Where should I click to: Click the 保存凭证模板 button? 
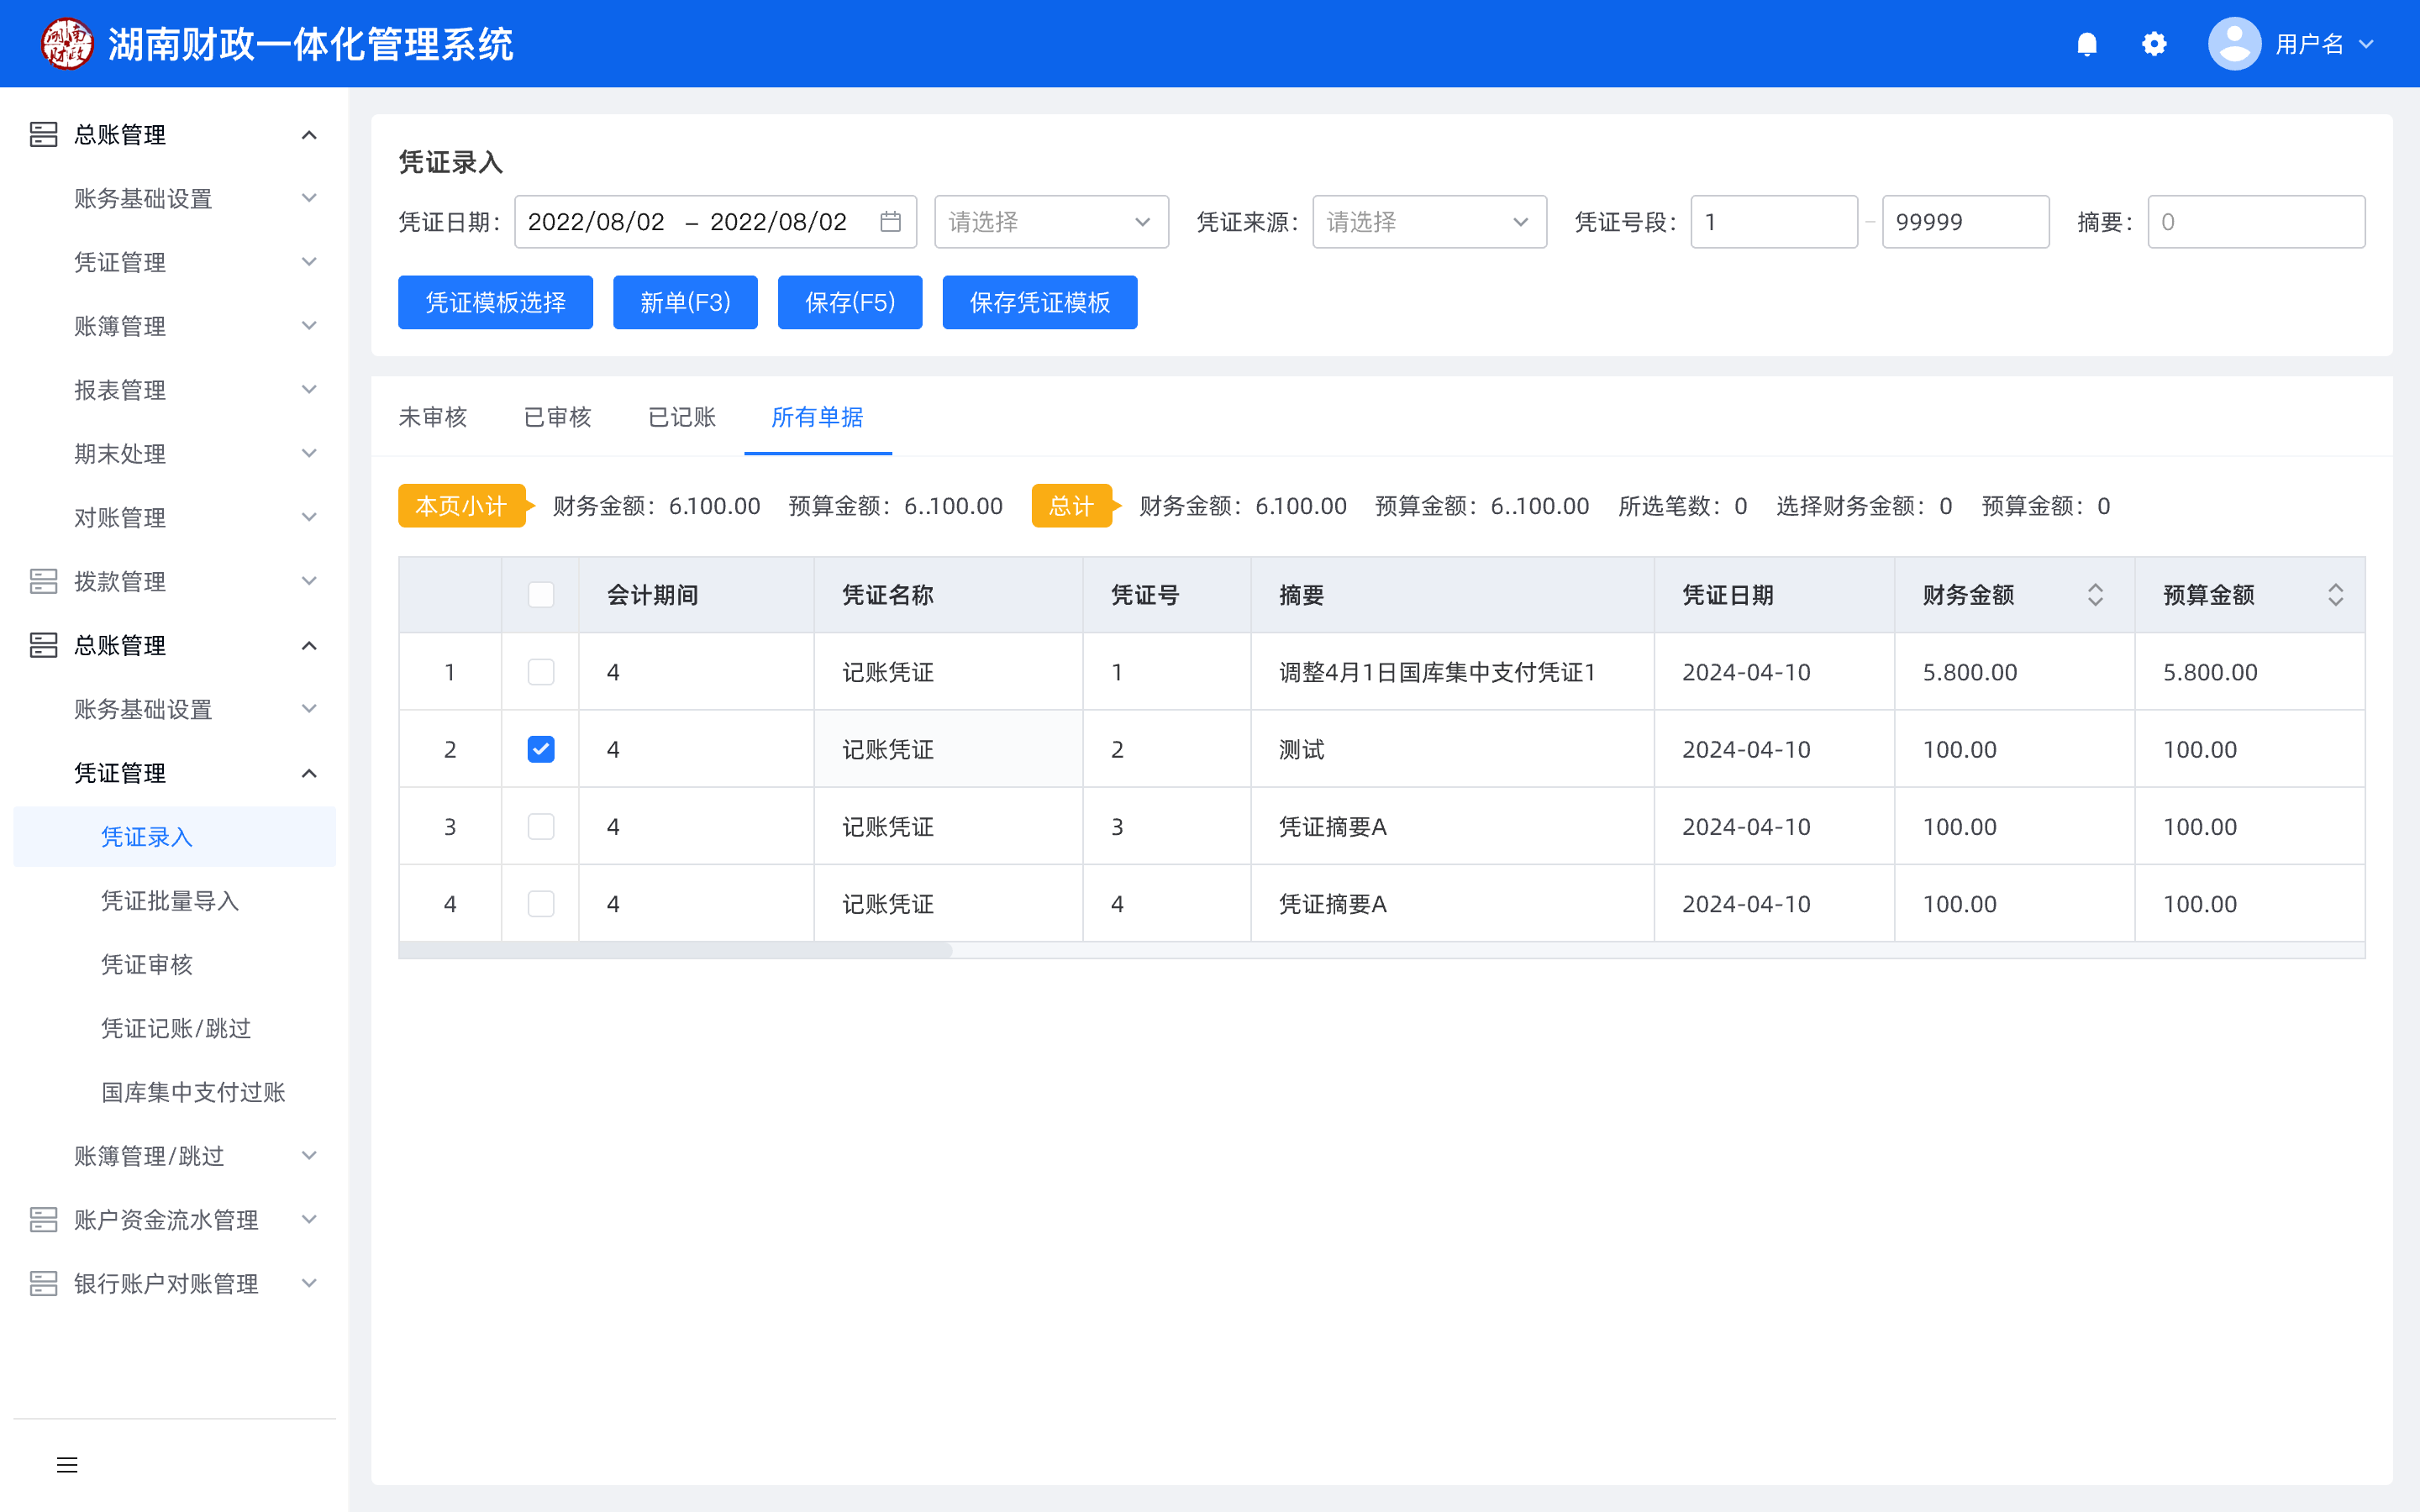1039,302
